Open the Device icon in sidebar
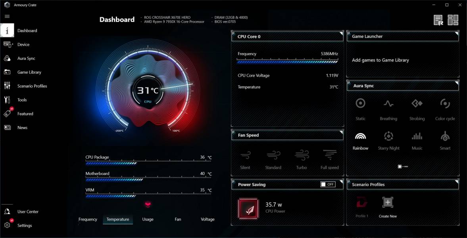467x238 pixels. [8, 44]
